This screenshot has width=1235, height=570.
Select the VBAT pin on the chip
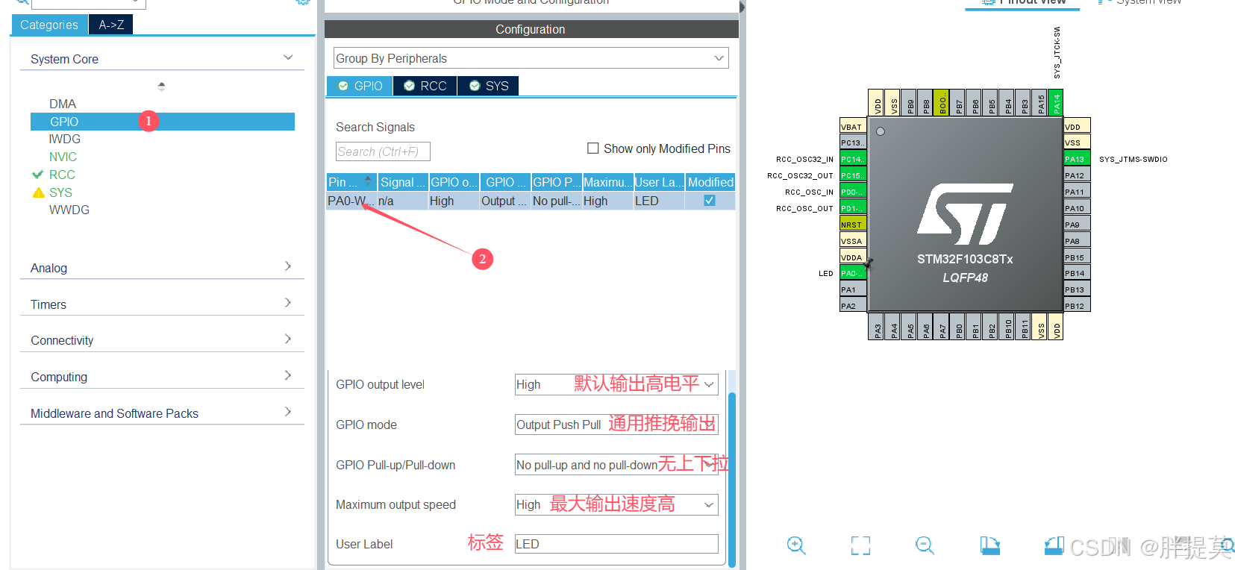point(853,126)
